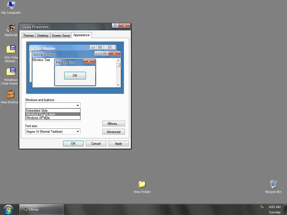Switch to the Desktop tab
287x215 pixels.
(x=43, y=36)
